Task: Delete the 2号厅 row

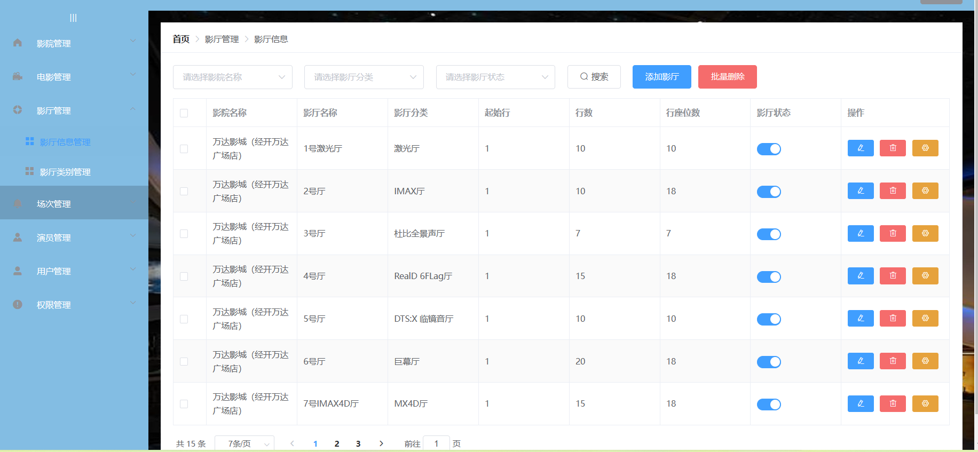Action: 893,191
